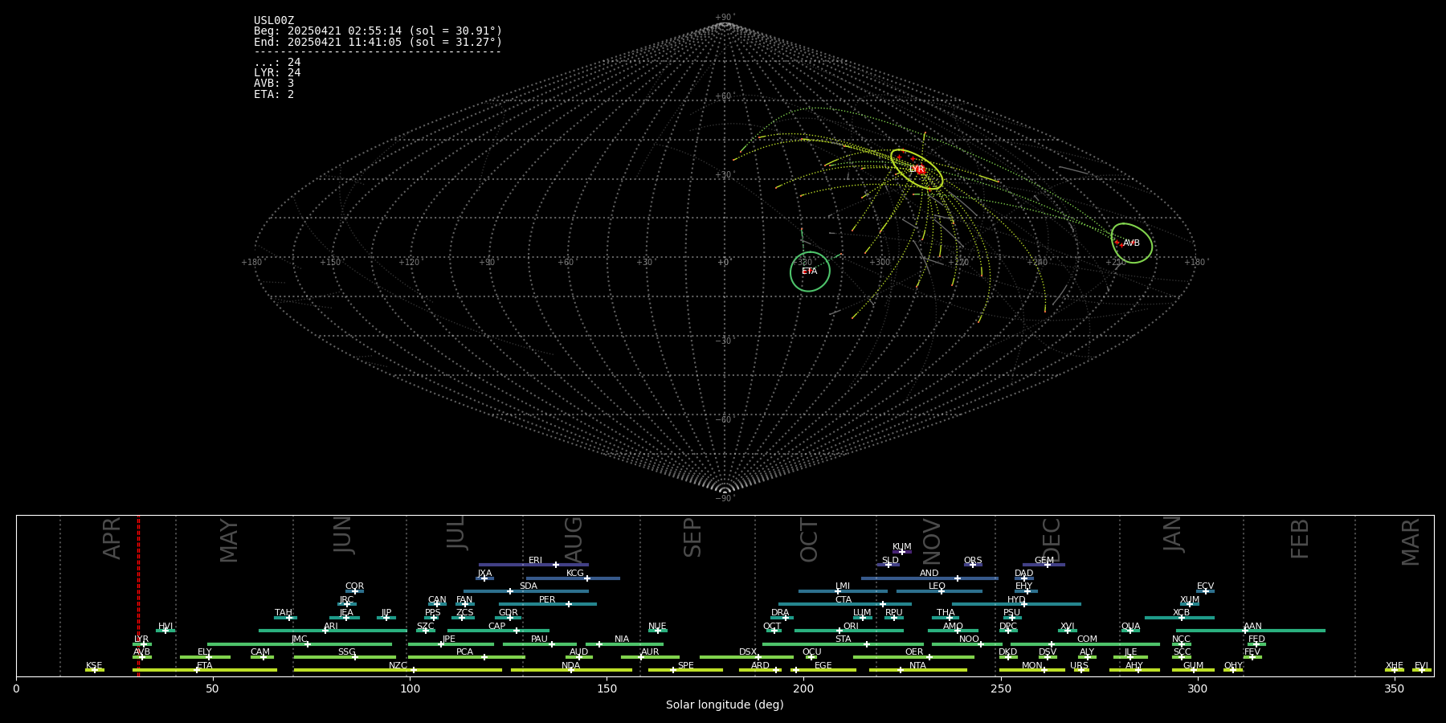Click the EVI shower label in timeline

coord(1421,666)
